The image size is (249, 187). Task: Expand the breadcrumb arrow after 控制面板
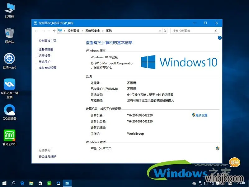[82, 31]
